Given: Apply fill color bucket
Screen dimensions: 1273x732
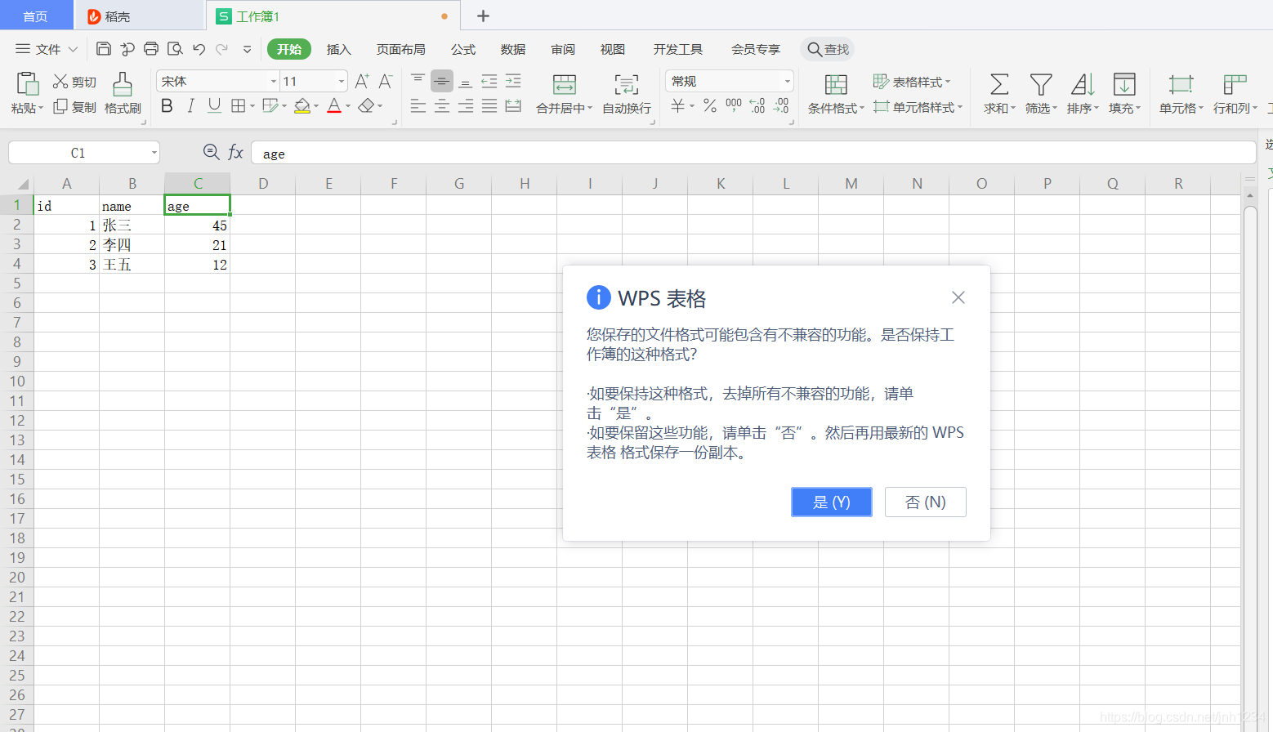Looking at the screenshot, I should click(302, 106).
